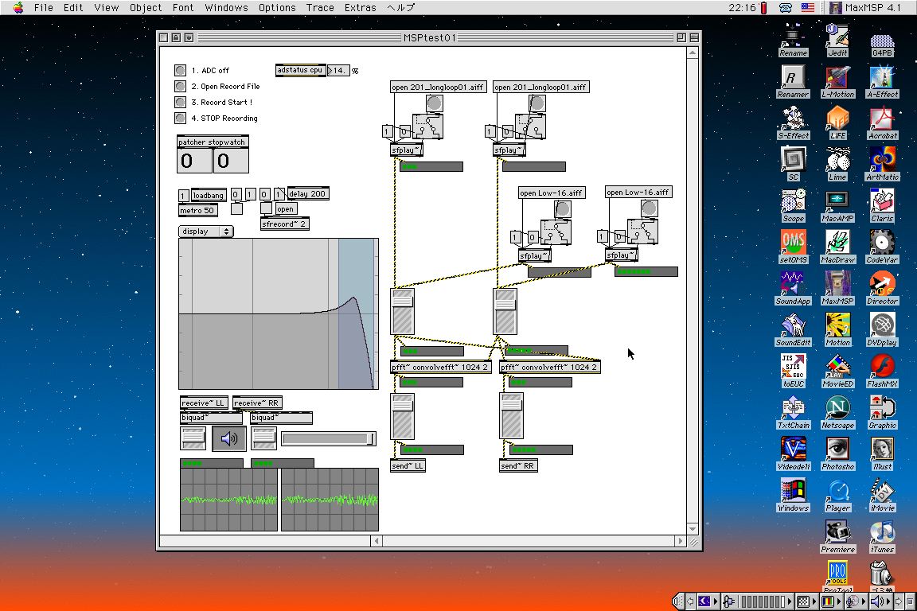Open the MacAMP desktop icon
This screenshot has width=917, height=611.
(837, 204)
